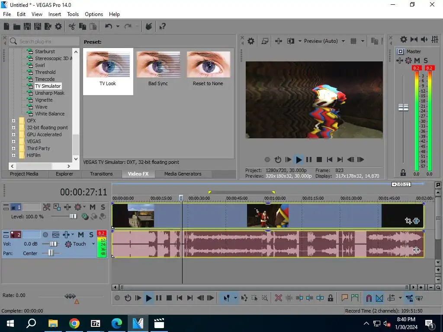The height and width of the screenshot is (332, 443).
Task: Toggle Enable Snapping magnet icon
Action: tap(369, 298)
